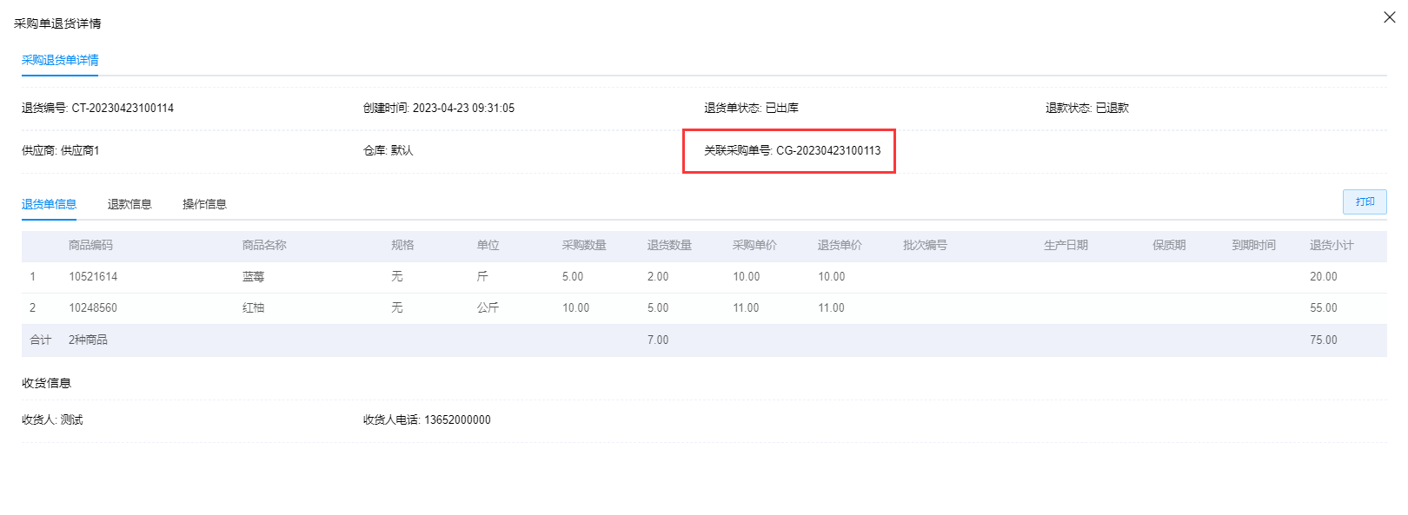Click the 采购单价 column header

pyautogui.click(x=754, y=245)
